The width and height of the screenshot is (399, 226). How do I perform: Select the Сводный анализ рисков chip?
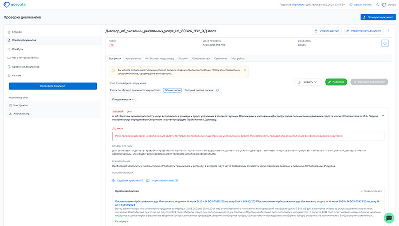[x=199, y=90]
